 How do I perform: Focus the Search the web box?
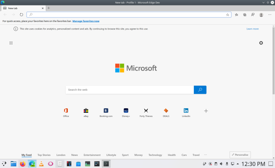tap(129, 90)
